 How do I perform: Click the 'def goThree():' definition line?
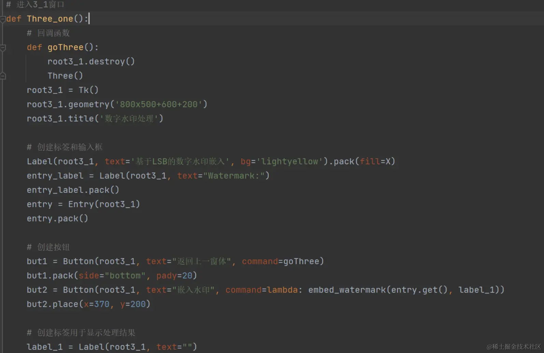63,47
